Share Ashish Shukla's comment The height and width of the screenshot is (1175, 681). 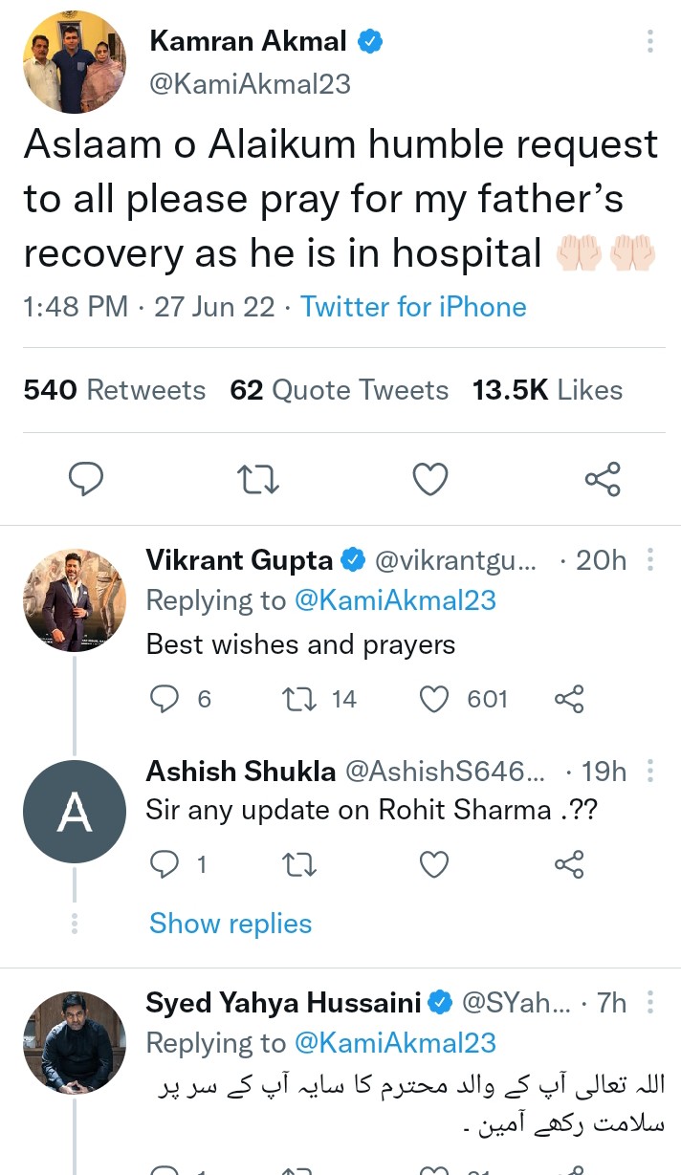[569, 865]
